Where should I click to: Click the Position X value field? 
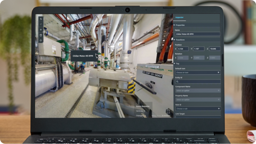tap(183, 49)
